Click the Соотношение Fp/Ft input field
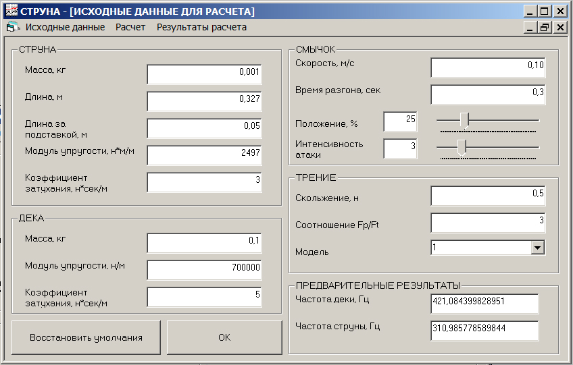The image size is (573, 365). pyautogui.click(x=487, y=223)
